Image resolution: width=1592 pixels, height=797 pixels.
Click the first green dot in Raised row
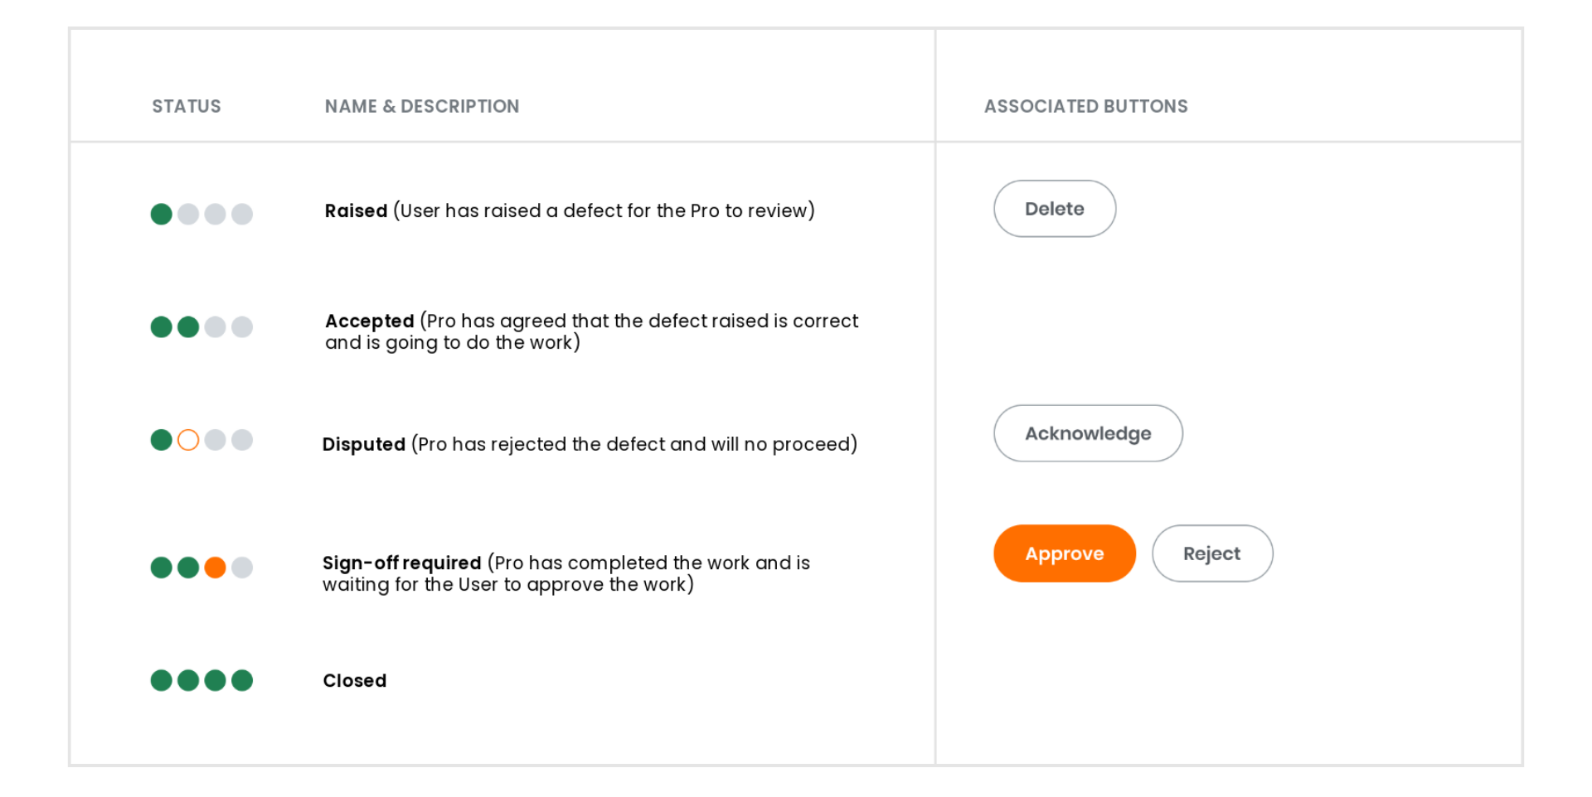pos(162,214)
